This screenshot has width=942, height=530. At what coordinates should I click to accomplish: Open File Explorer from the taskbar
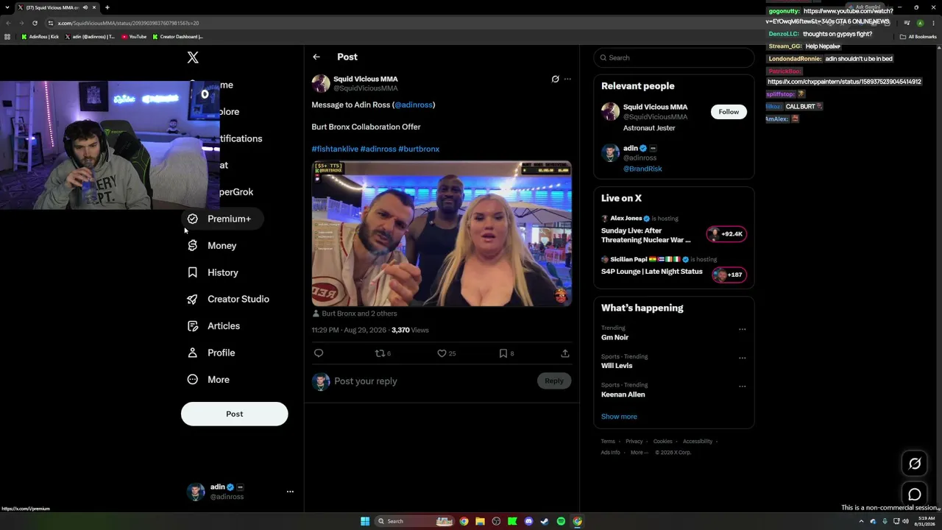480,521
